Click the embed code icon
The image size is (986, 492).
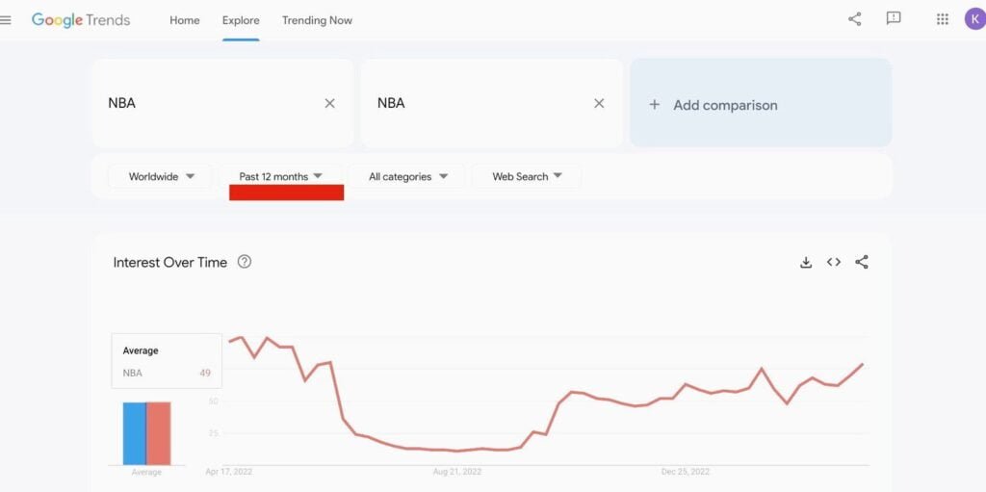pyautogui.click(x=834, y=262)
